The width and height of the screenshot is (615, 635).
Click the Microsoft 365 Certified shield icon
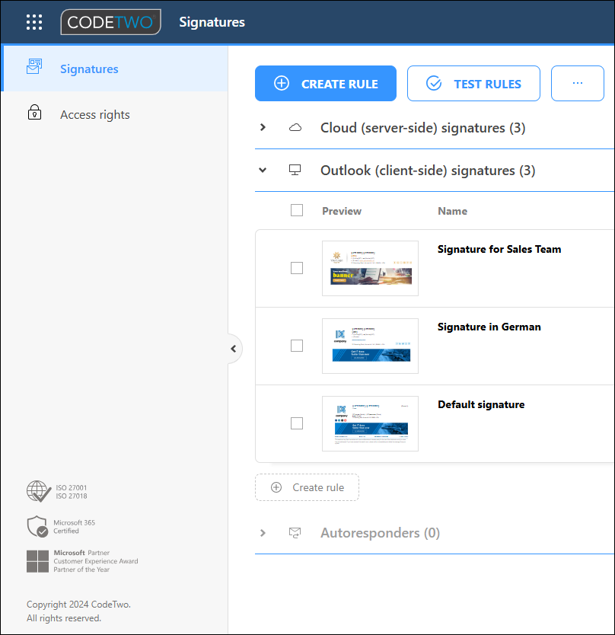point(37,526)
